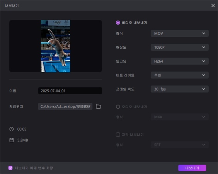Click the 이름 field containing 2025-07-04_01
Viewport: 218px width, 174px height.
70,91
